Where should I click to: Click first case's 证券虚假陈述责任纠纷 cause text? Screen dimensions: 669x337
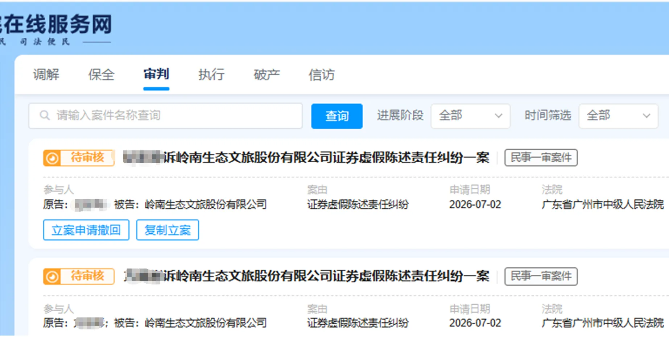click(358, 204)
